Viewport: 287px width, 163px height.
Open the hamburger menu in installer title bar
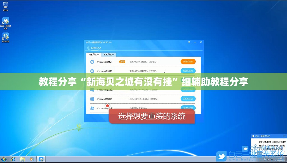point(189,42)
